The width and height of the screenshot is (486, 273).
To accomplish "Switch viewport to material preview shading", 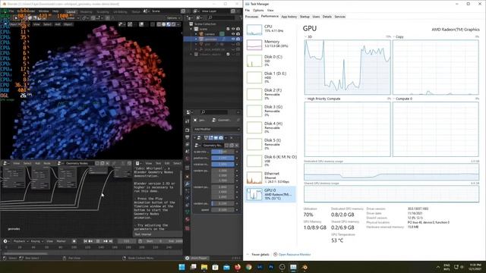I will pyautogui.click(x=169, y=24).
